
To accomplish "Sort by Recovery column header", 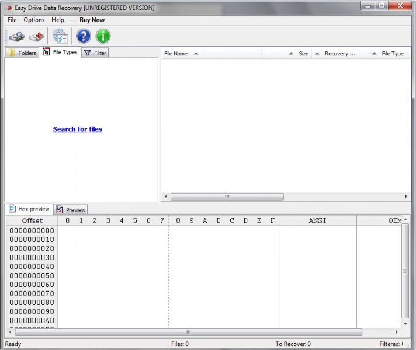I will pyautogui.click(x=335, y=54).
